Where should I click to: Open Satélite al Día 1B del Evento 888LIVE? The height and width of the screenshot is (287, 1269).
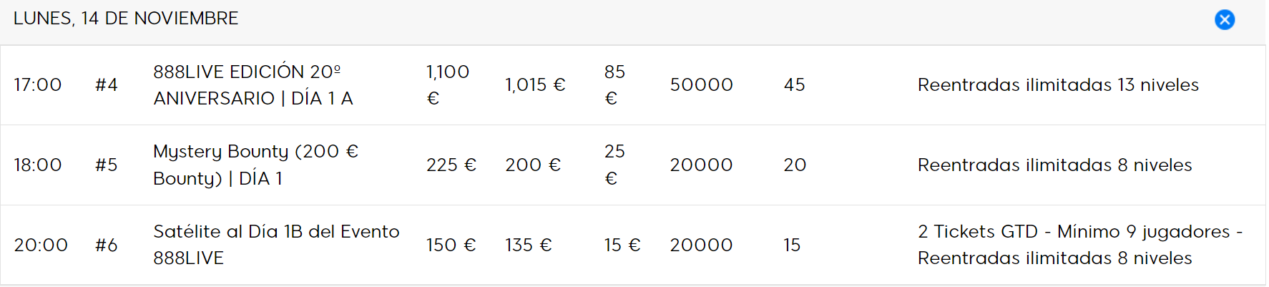276,245
